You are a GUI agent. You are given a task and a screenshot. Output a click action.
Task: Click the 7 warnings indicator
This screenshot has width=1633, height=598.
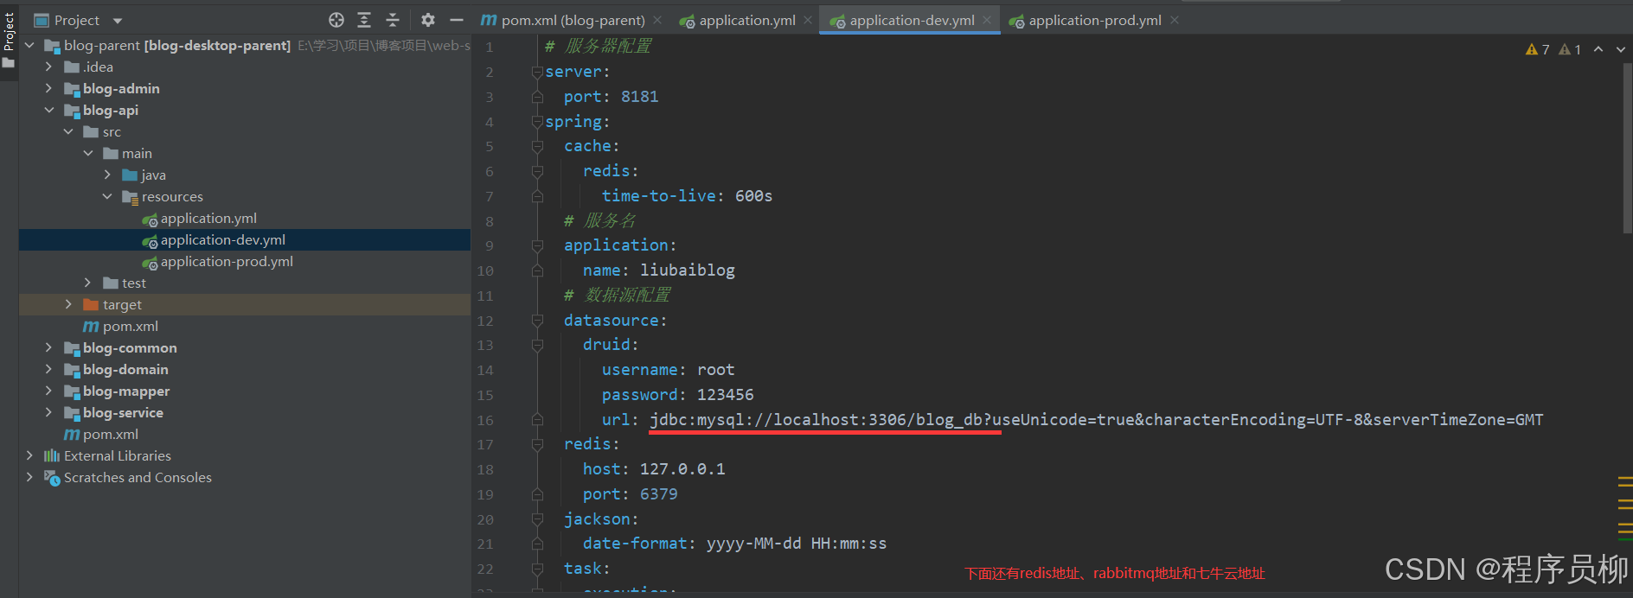point(1538,49)
